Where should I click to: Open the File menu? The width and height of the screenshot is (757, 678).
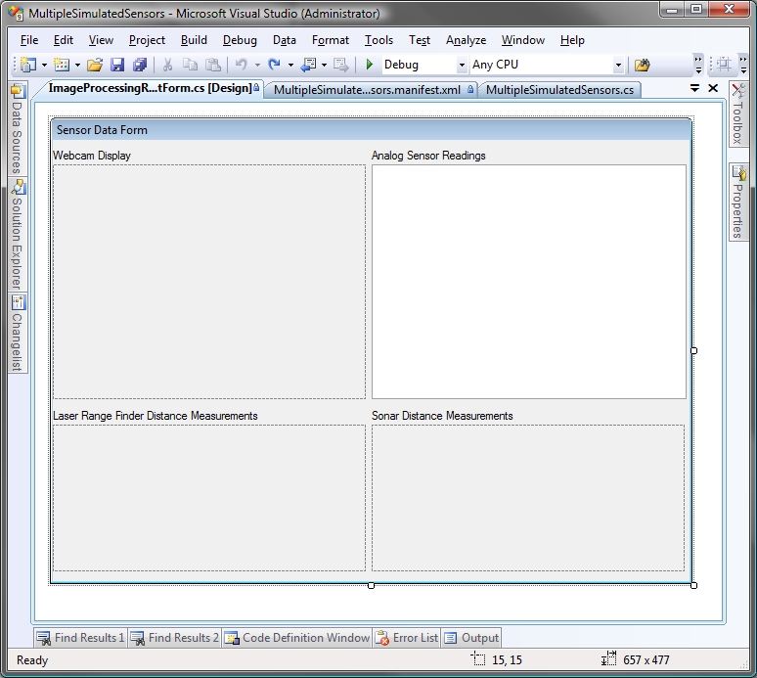click(x=29, y=40)
